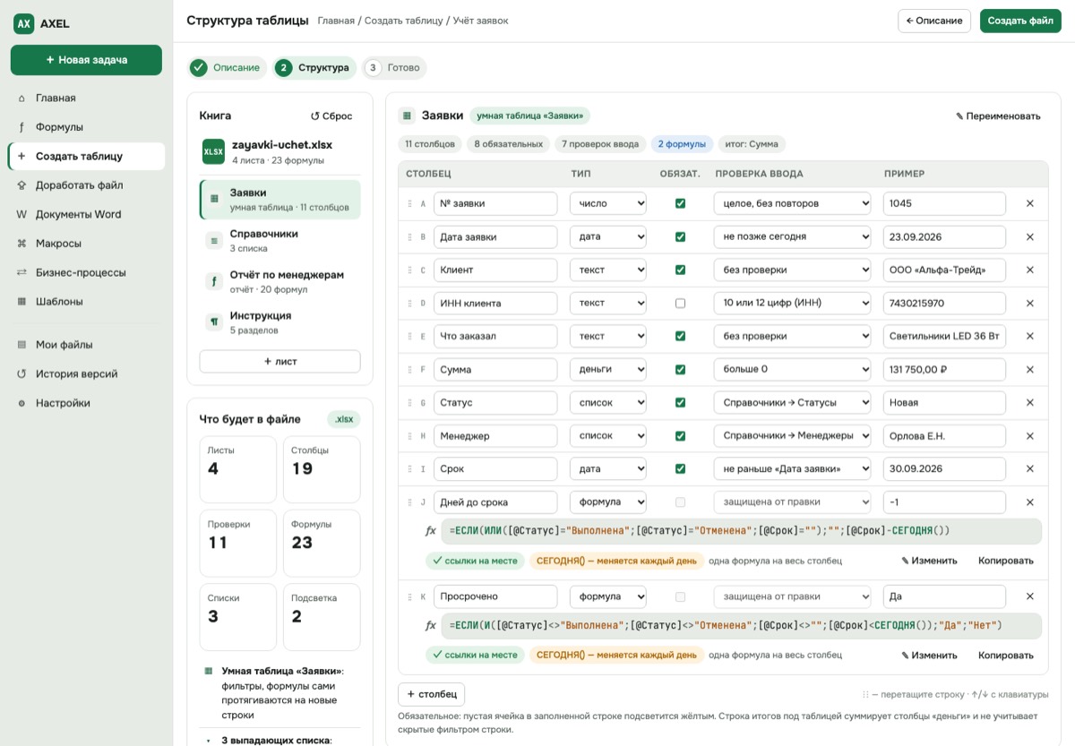Screen dimensions: 1075x746
Task: Open the «Отчёт по менеджерам» sheet
Action: pyautogui.click(x=279, y=281)
